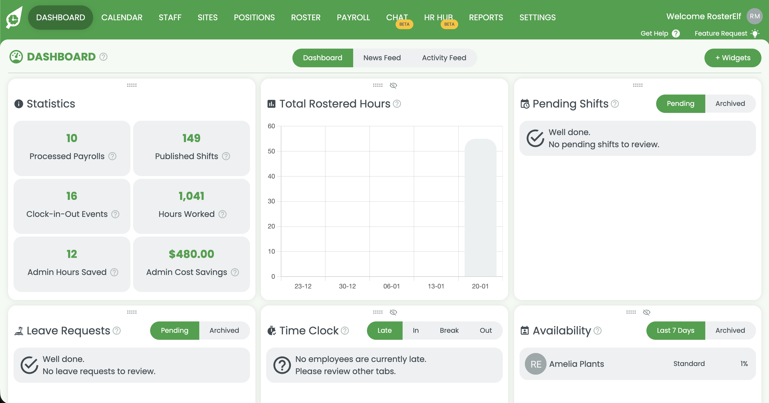Go to the ROSTER page

305,18
